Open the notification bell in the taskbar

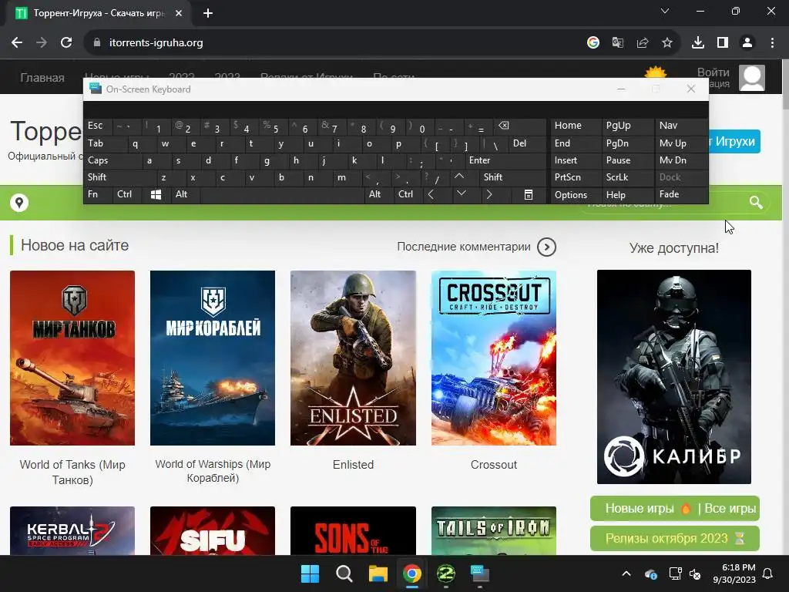(768, 573)
